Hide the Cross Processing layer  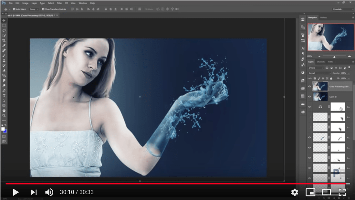(309, 87)
